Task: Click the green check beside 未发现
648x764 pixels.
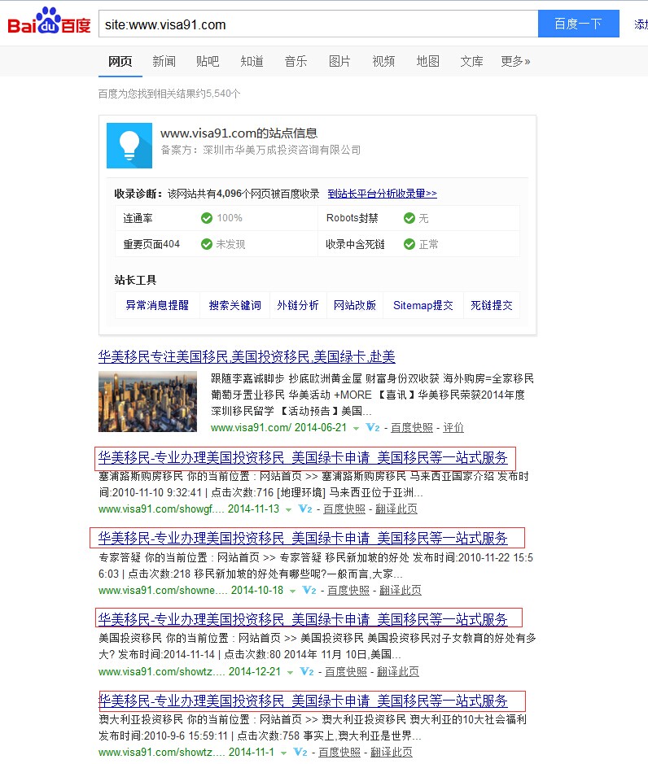Action: 207,243
